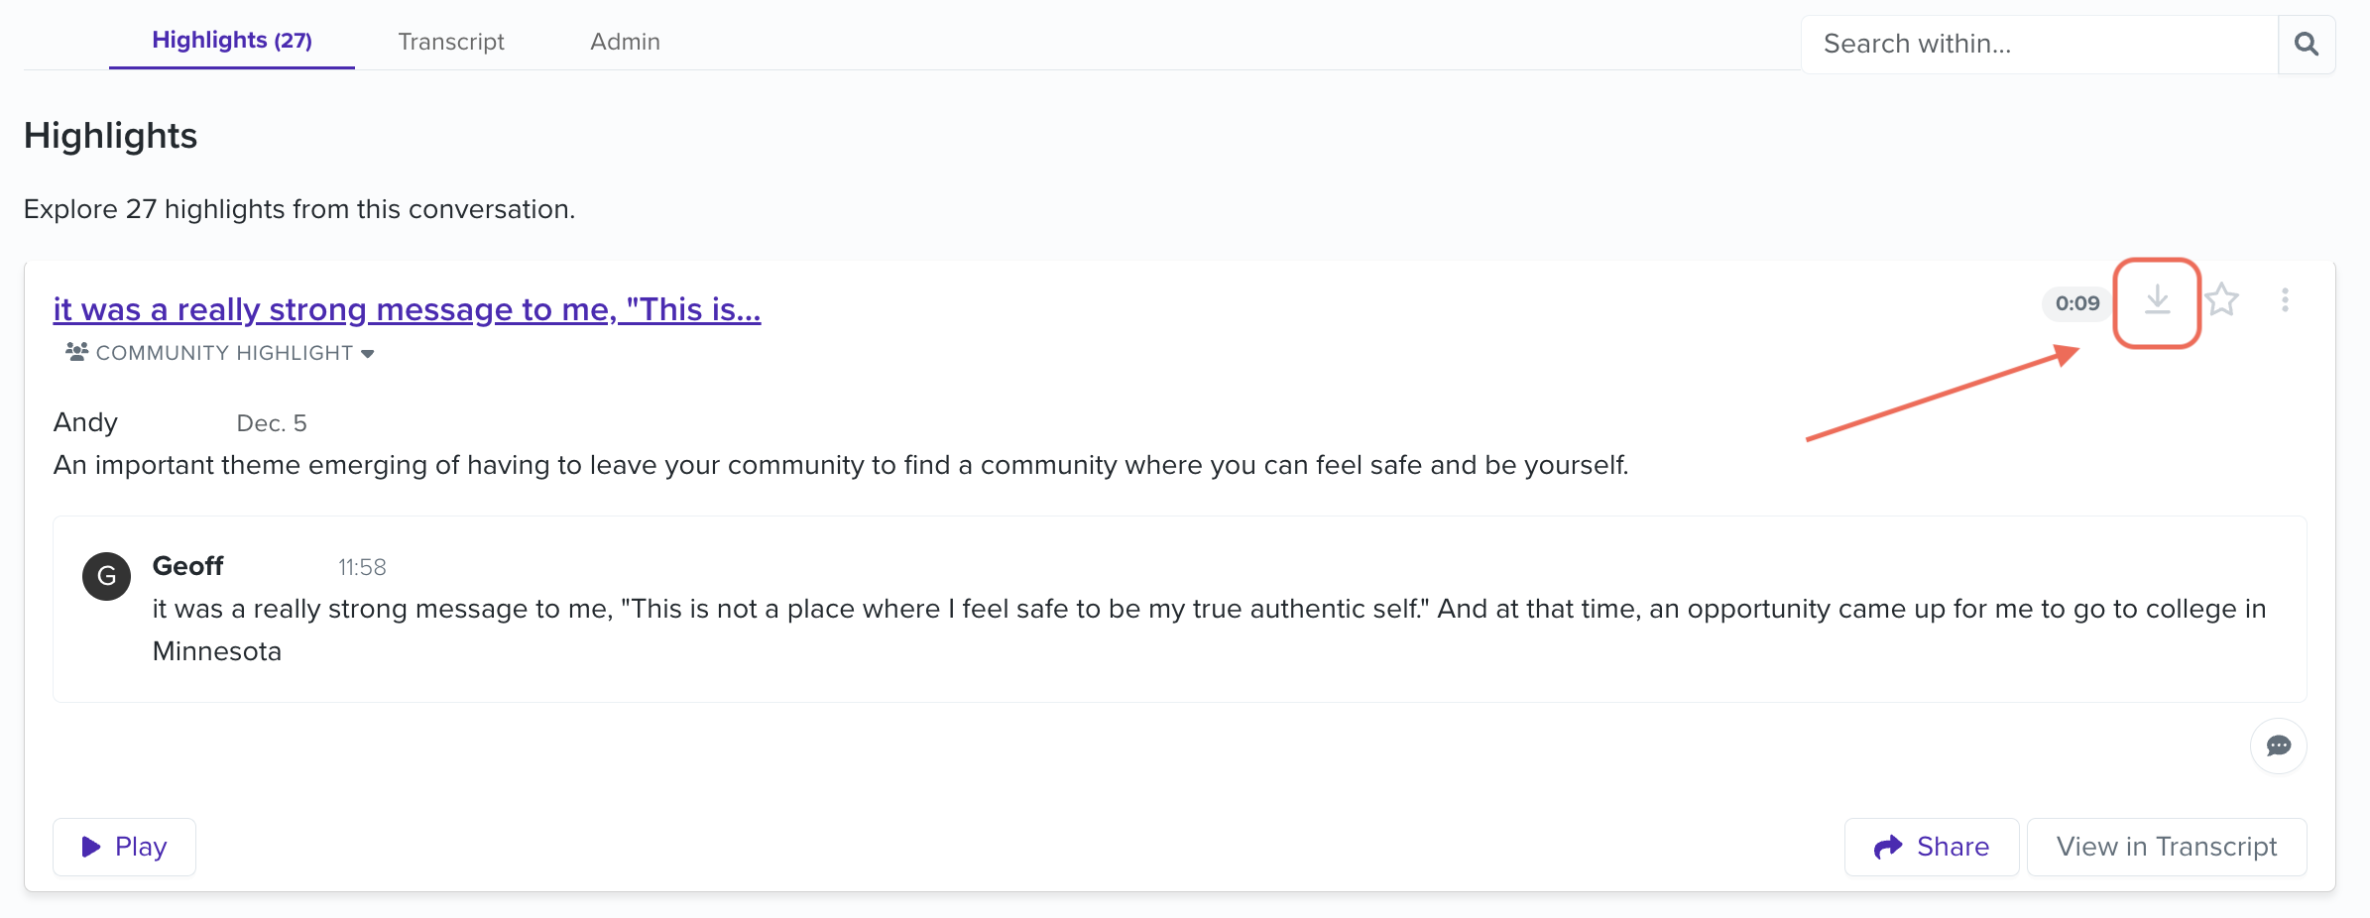Click the community people icon

coord(76,352)
